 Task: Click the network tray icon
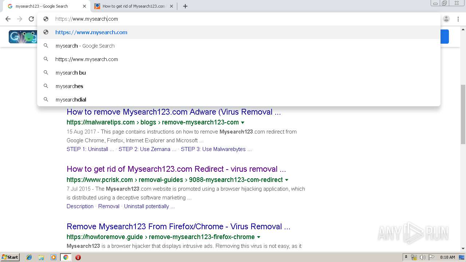click(x=414, y=257)
